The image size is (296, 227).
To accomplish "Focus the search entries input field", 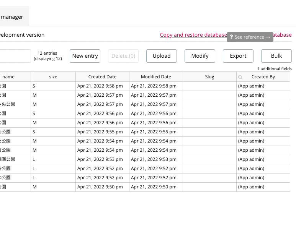I will (15, 56).
